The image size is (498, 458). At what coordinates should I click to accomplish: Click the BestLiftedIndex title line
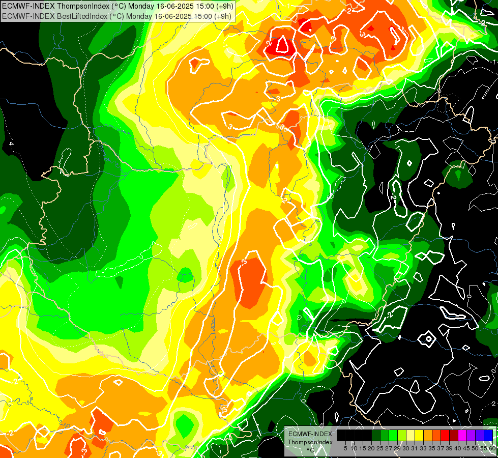[117, 16]
